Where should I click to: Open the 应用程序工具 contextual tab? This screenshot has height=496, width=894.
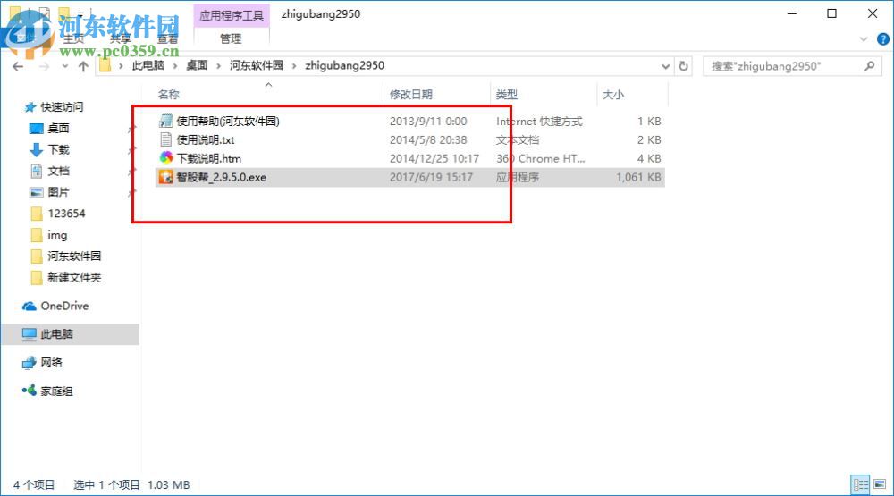(x=231, y=15)
